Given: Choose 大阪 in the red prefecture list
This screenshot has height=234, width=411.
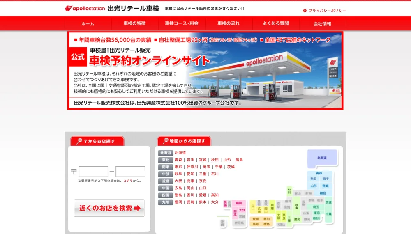Looking at the screenshot, I should point(178,181).
